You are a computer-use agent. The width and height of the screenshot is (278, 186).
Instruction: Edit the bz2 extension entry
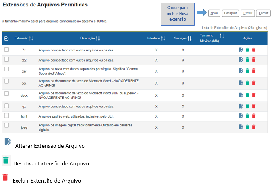tap(241, 60)
